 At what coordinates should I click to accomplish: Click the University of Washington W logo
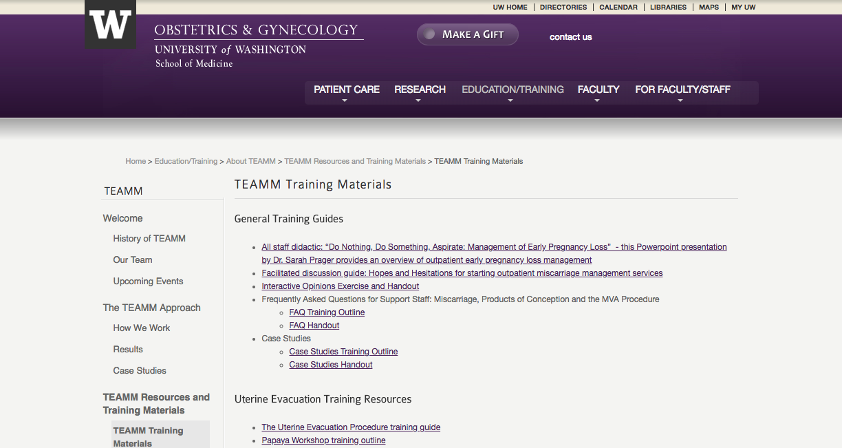click(x=110, y=24)
